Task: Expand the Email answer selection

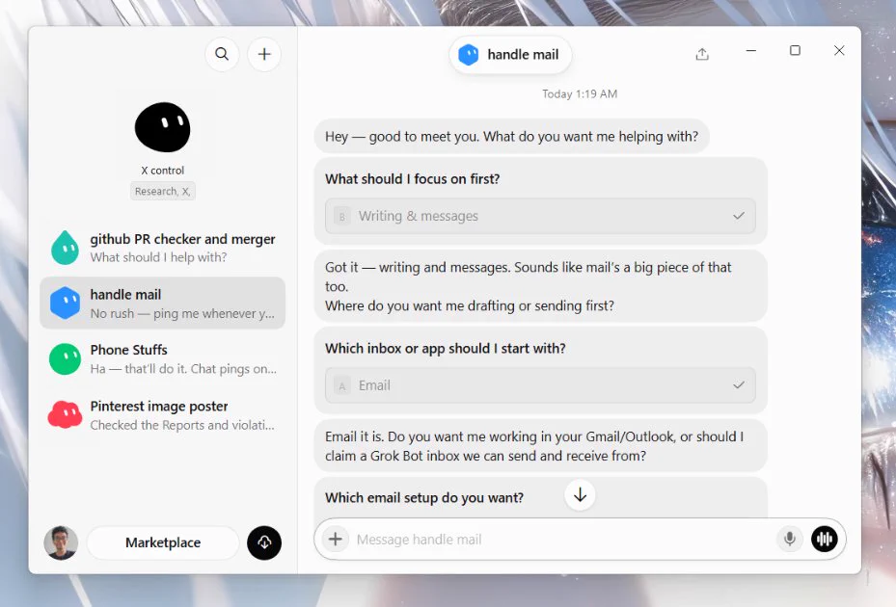Action: tap(540, 385)
